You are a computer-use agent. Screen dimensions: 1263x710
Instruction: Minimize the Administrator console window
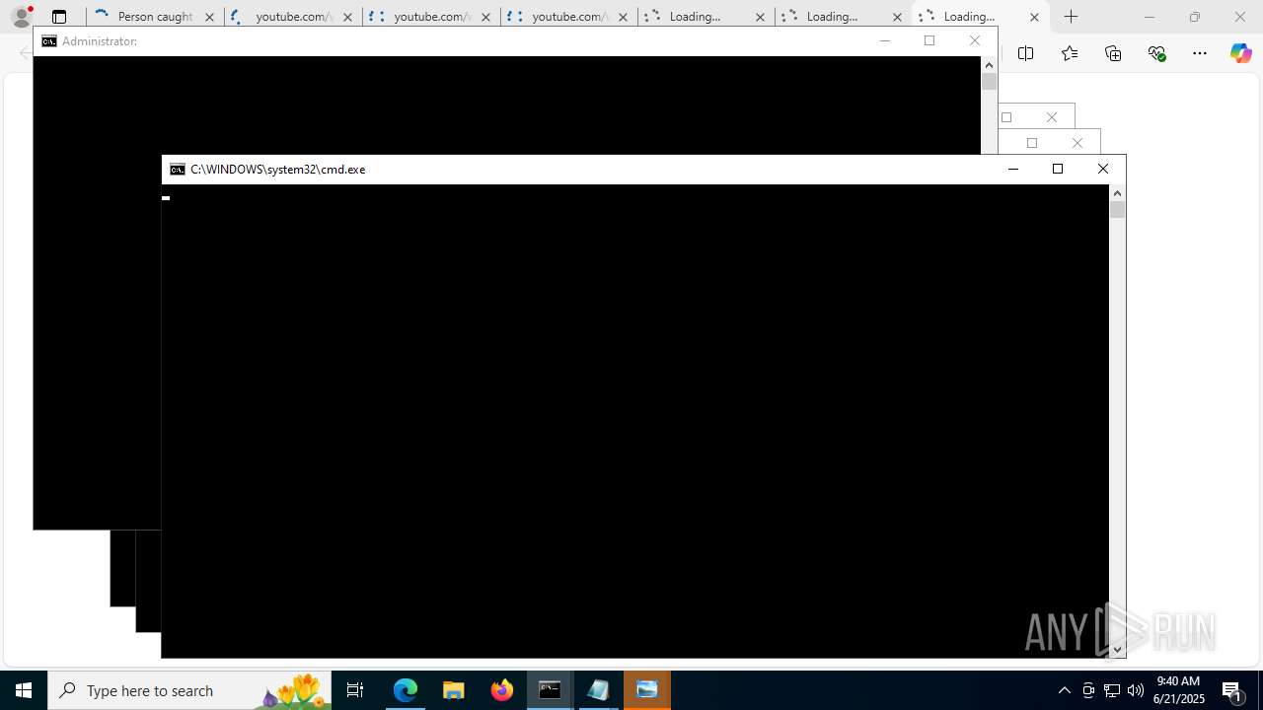[884, 40]
